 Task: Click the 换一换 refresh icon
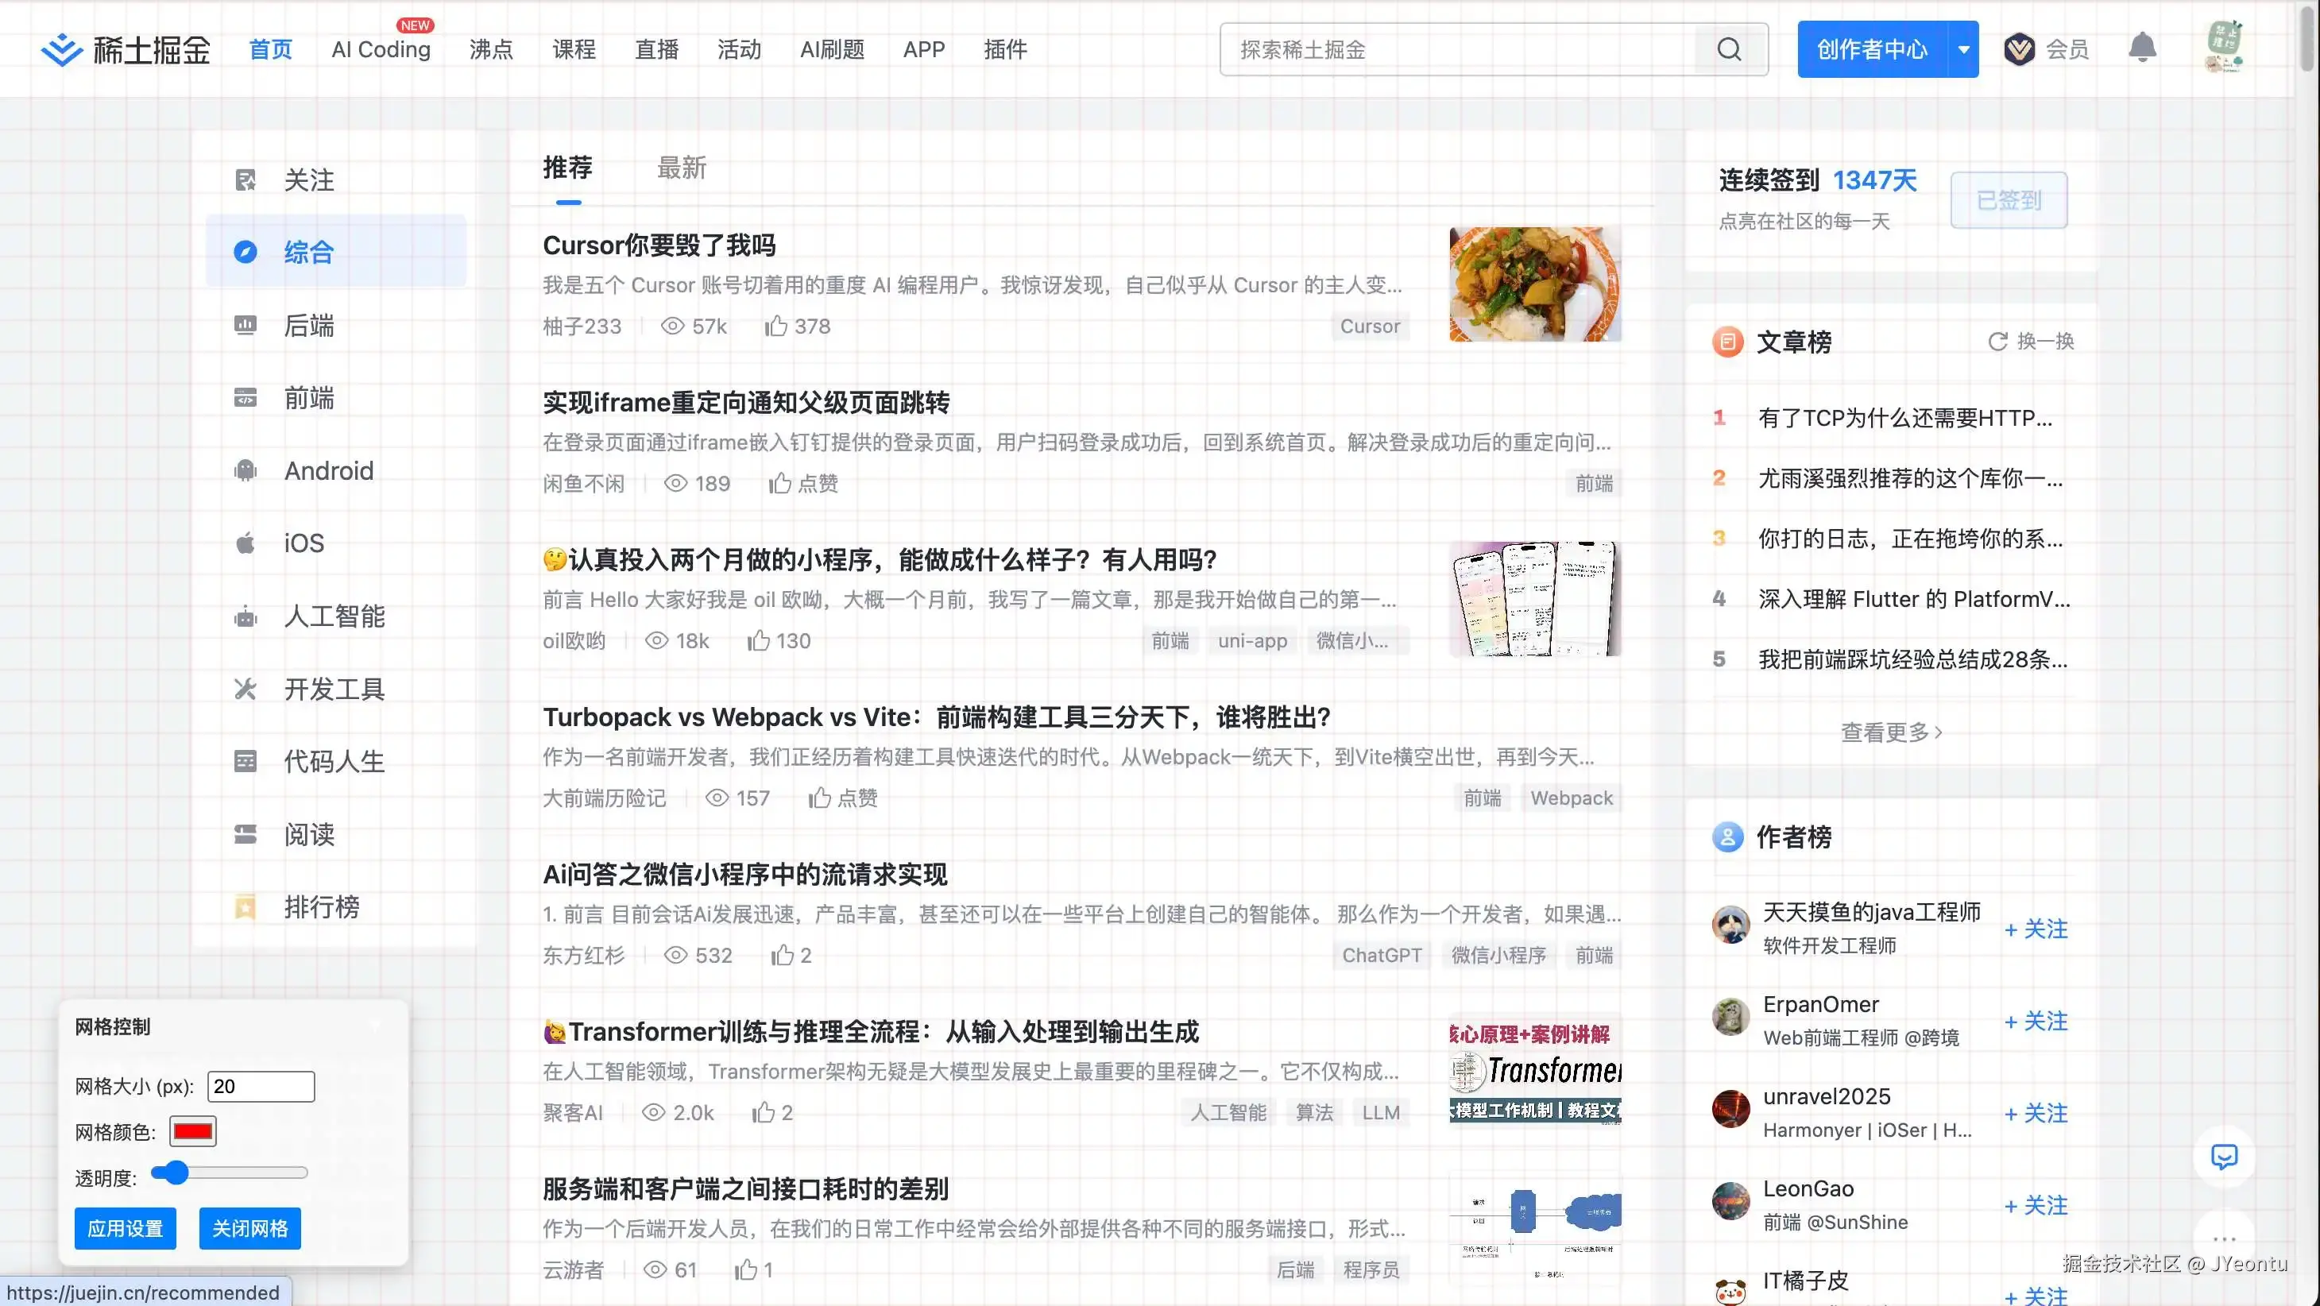pos(1997,342)
